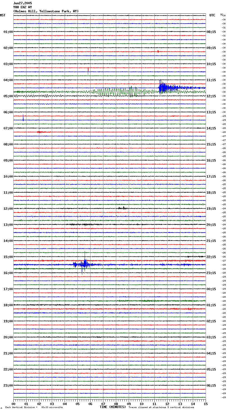The image size is (227, 411).
Task: Click the date text Jun27,2005
Action: point(22,3)
